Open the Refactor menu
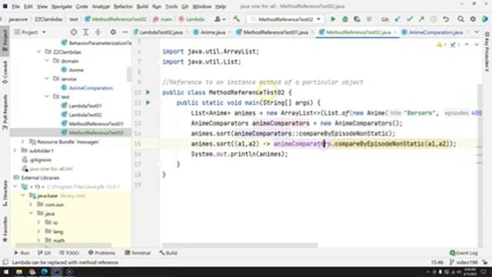This screenshot has width=492, height=277. click(x=123, y=6)
